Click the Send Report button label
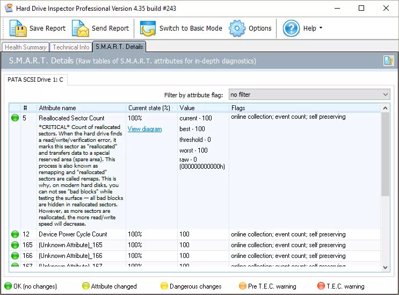This screenshot has height=295, width=399. coord(110,28)
